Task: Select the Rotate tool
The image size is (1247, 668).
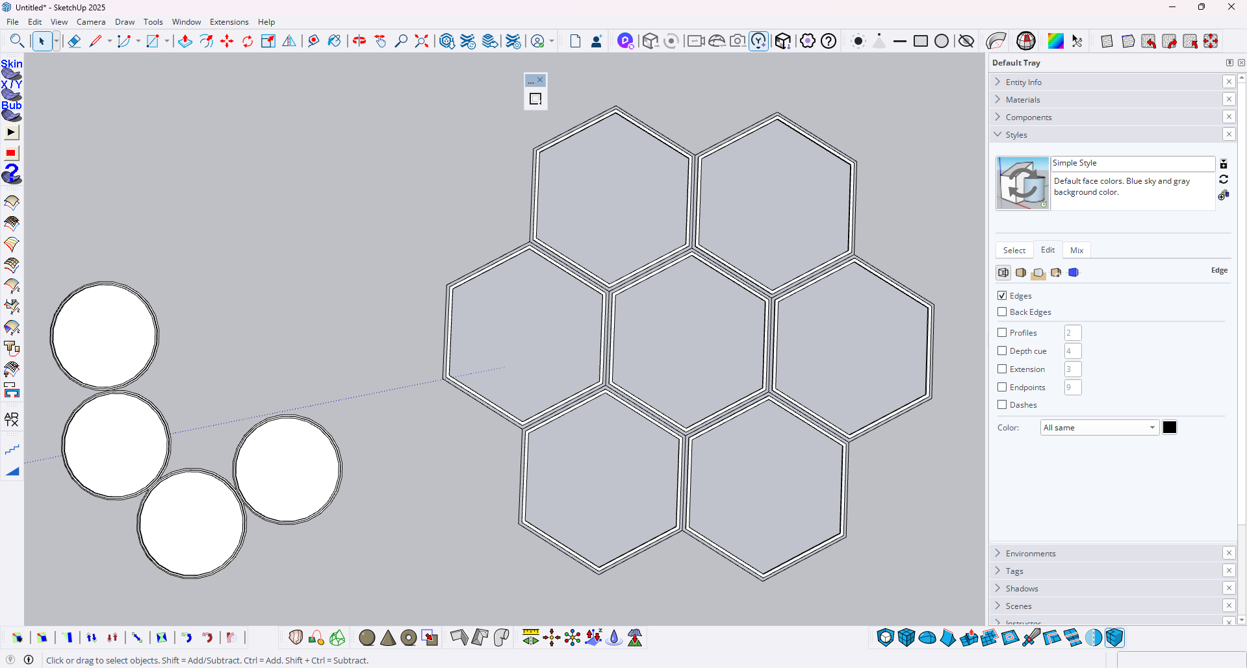Action: pyautogui.click(x=248, y=42)
